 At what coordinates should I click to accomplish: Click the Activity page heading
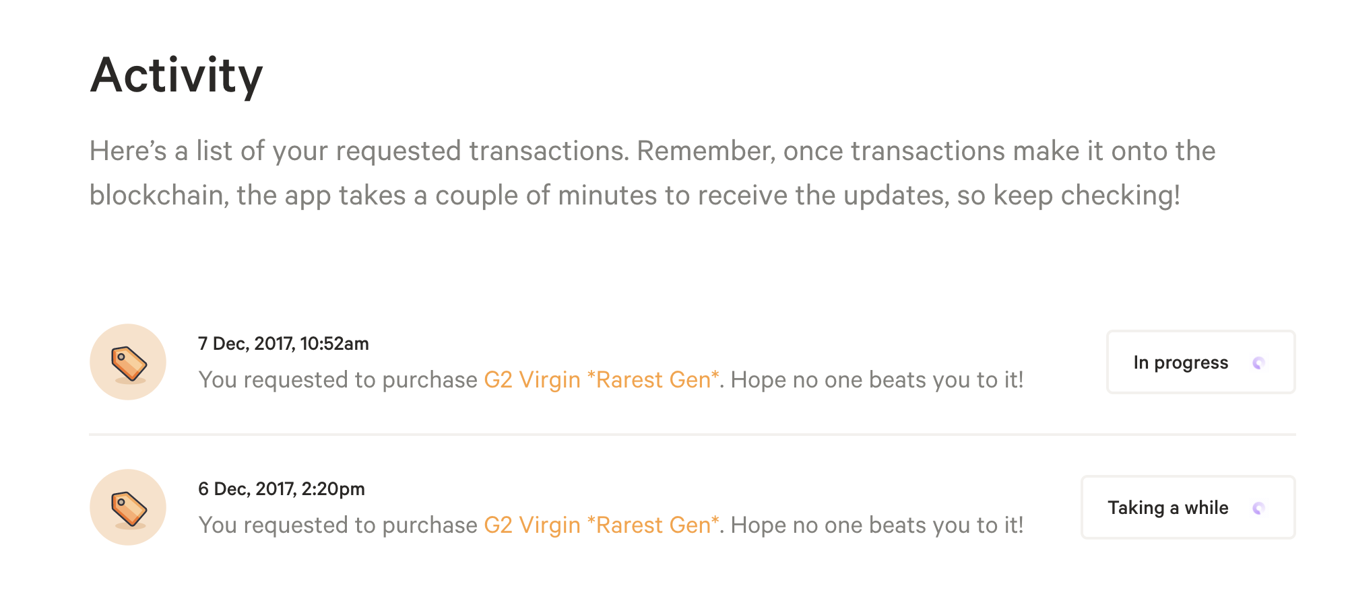click(177, 75)
